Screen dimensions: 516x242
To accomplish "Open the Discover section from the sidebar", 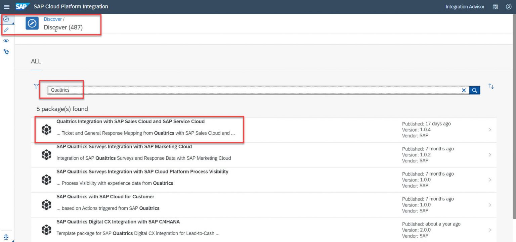I will pyautogui.click(x=6, y=19).
